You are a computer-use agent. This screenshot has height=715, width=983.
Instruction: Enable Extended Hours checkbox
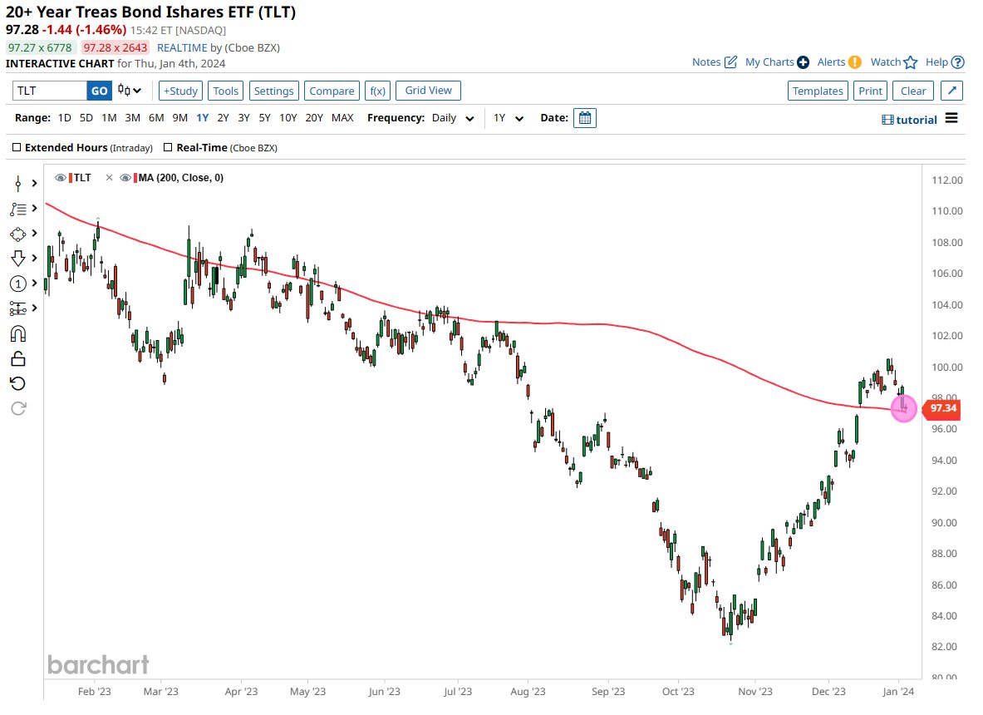(x=17, y=147)
